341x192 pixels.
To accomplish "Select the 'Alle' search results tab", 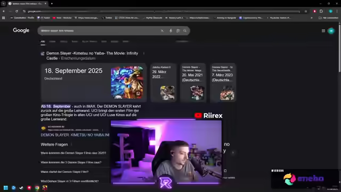I will (x=43, y=42).
